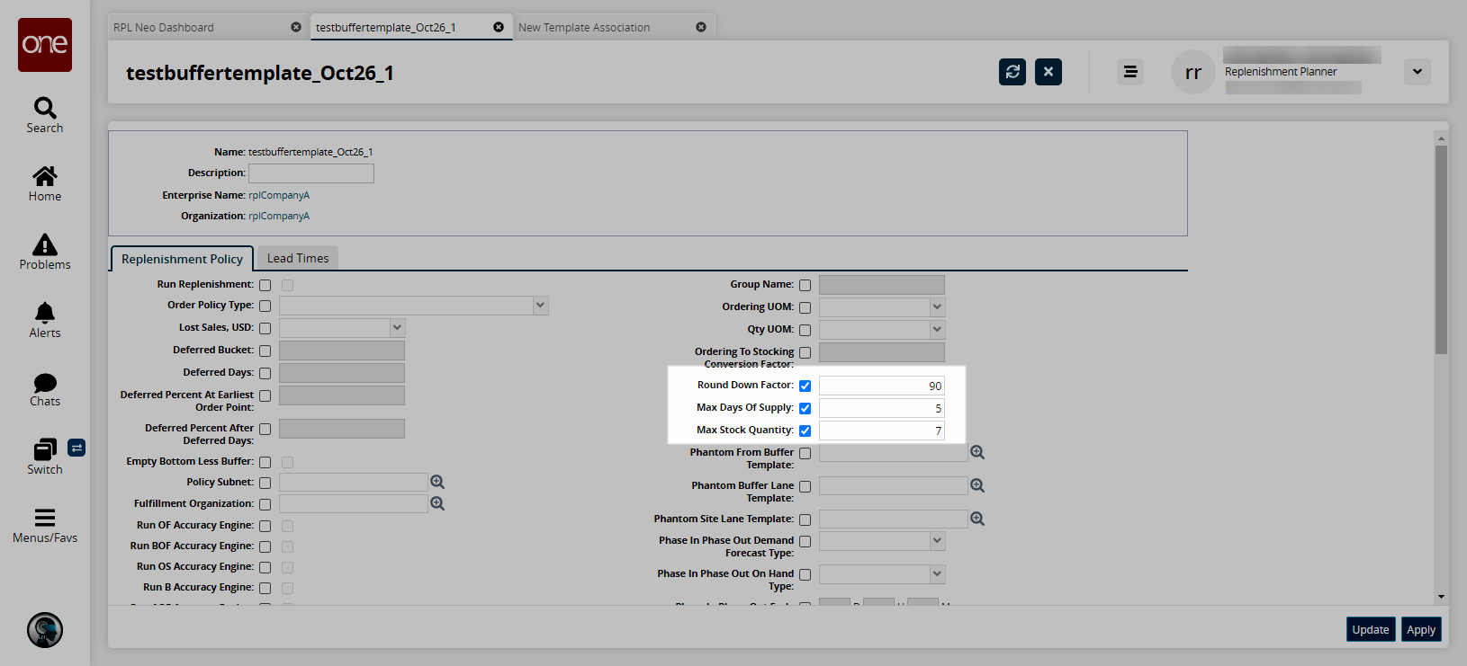Expand the Order Policy Type dropdown

pyautogui.click(x=540, y=306)
